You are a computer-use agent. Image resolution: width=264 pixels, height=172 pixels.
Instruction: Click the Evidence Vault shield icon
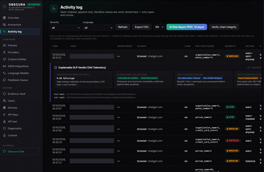point(4,94)
